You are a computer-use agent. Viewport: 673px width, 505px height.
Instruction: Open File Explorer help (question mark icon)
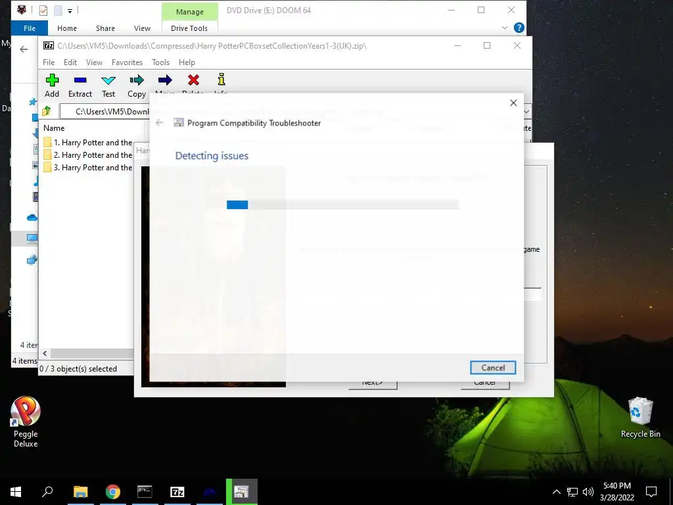coord(519,28)
